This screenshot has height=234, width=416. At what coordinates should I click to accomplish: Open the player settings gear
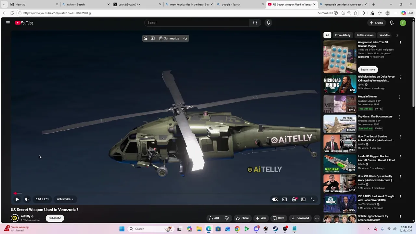[294, 199]
